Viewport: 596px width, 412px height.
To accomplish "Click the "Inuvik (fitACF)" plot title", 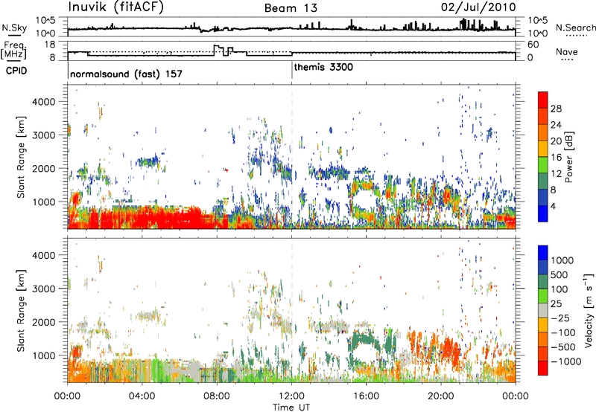I will (x=116, y=7).
